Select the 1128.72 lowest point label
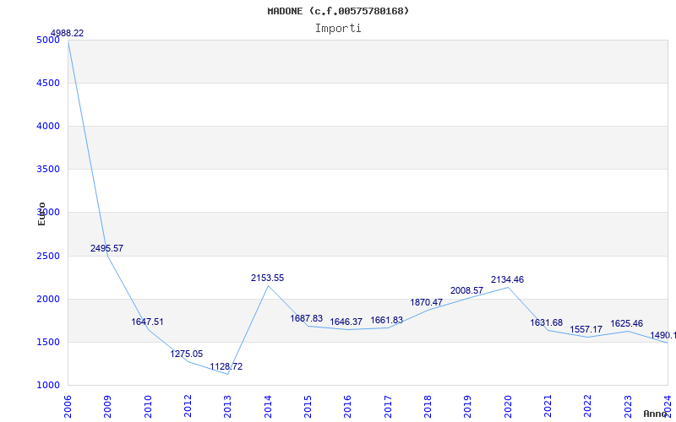Image resolution: width=676 pixels, height=422 pixels. (x=226, y=367)
